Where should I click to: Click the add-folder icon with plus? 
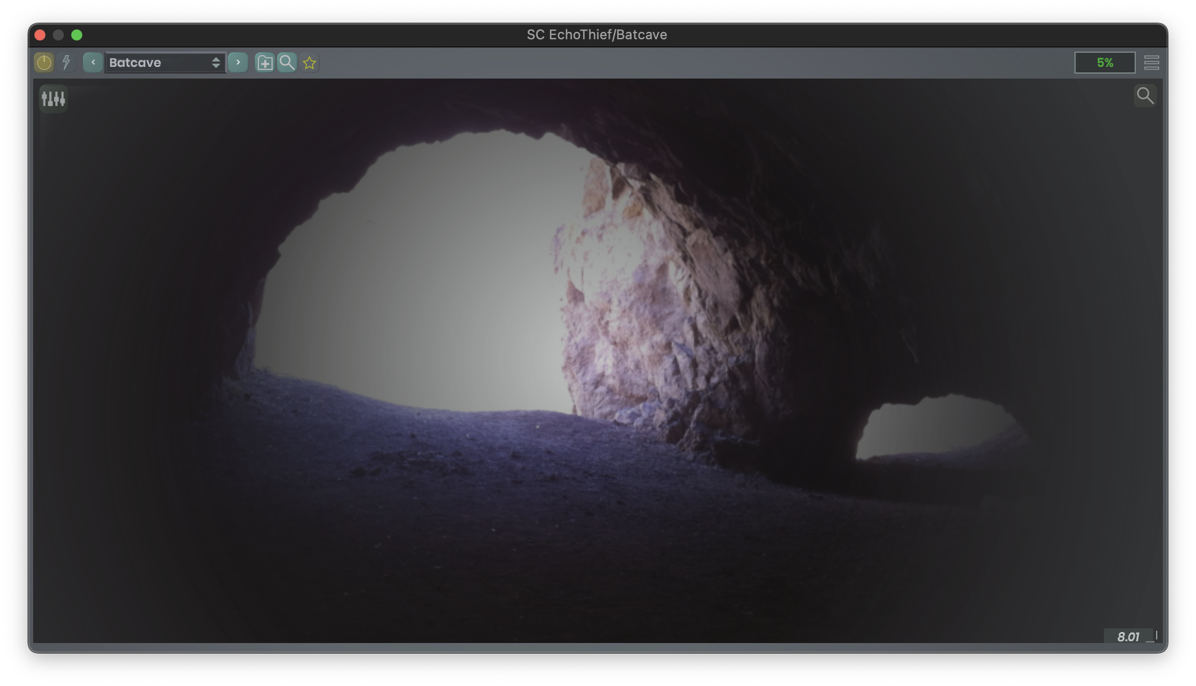pos(265,63)
